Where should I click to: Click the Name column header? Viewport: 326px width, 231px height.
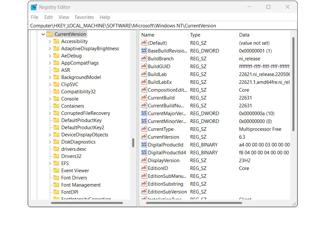(163, 35)
